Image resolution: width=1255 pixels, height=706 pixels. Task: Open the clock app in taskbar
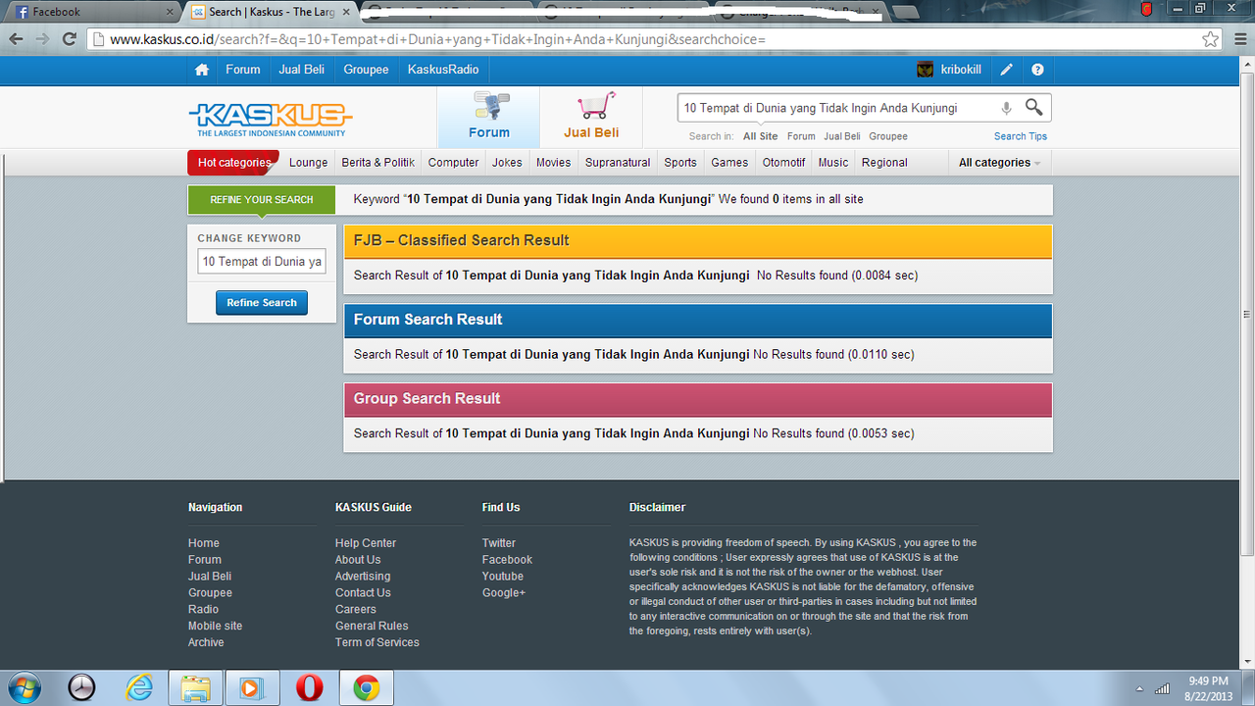82,688
